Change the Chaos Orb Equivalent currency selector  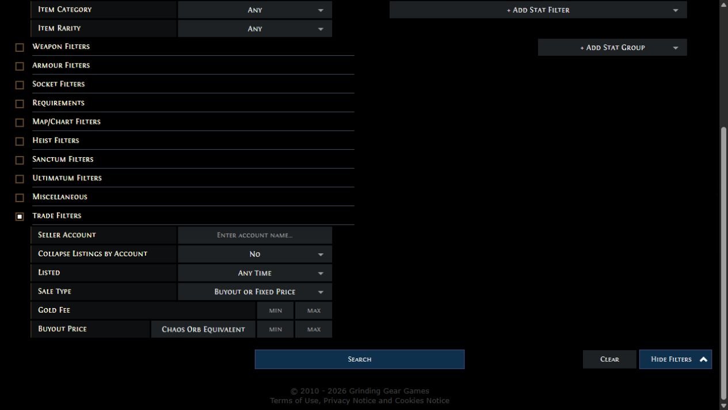203,329
